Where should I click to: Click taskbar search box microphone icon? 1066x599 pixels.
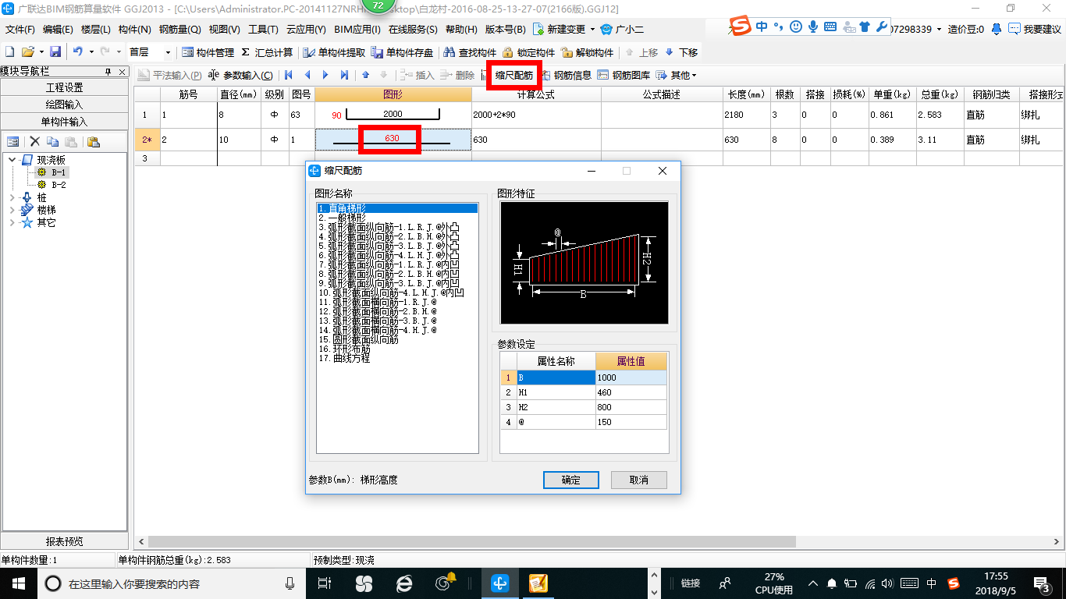(x=290, y=583)
